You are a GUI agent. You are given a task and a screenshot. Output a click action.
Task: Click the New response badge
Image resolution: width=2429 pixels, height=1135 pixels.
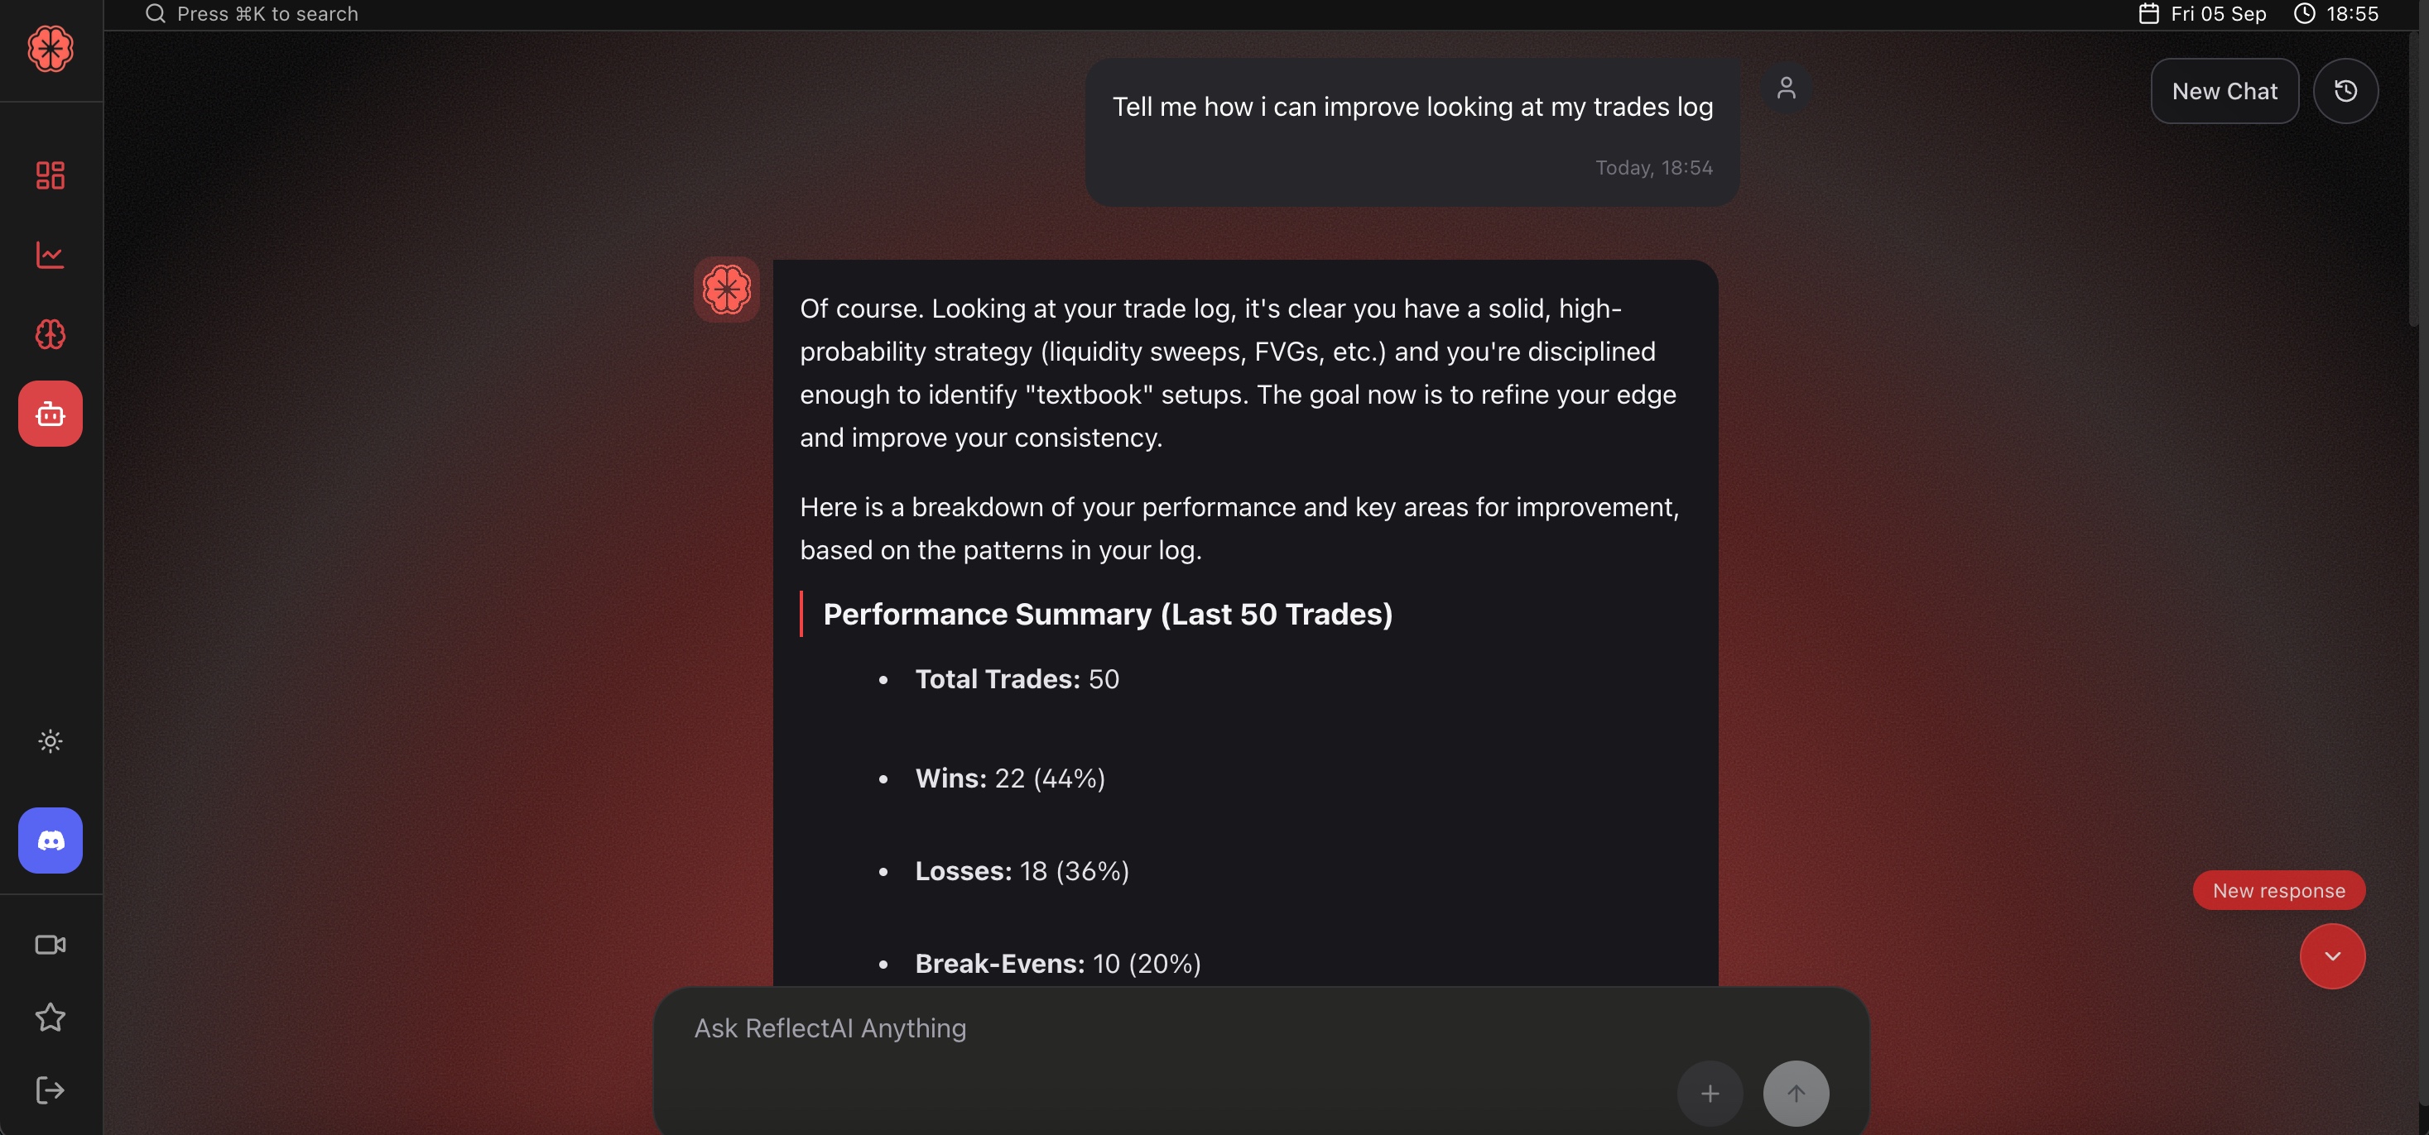(2278, 890)
